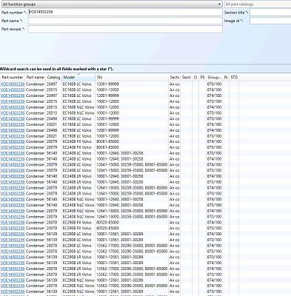Screen dimensions: 291x296
Task: Select SN cell in EC290B LR 20078 870/100 row
Action: click(132, 275)
